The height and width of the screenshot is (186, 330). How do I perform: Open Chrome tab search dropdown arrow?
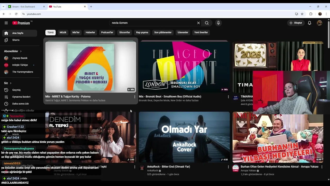tap(3, 7)
